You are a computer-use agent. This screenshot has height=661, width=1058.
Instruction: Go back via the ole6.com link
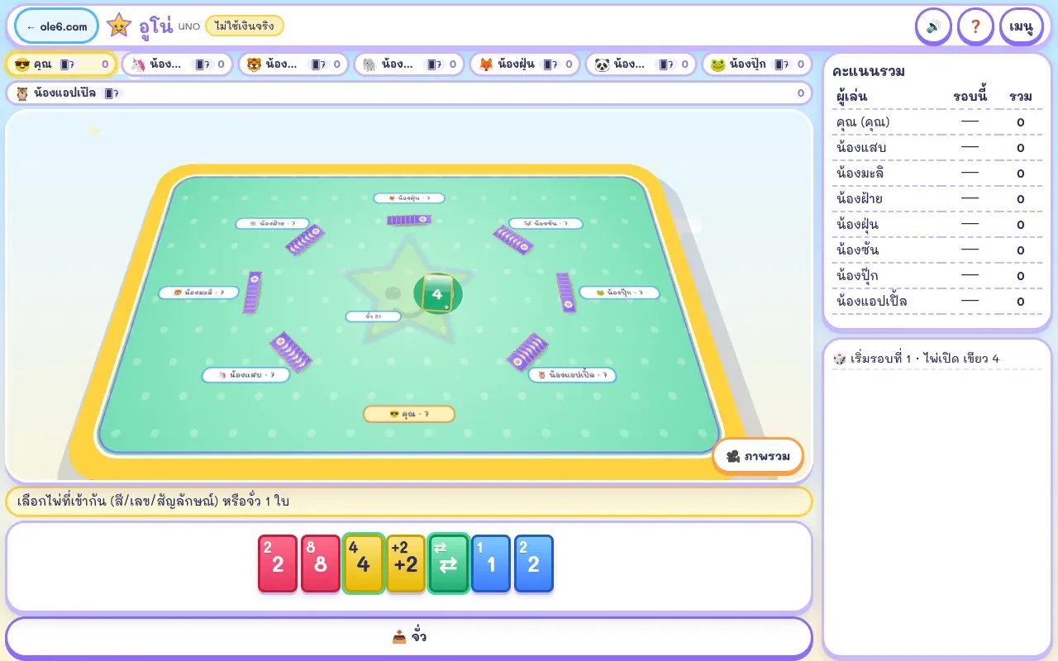(x=57, y=26)
